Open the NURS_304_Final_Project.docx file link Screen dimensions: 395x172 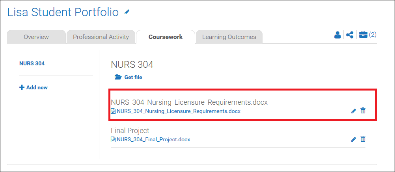[x=153, y=139]
